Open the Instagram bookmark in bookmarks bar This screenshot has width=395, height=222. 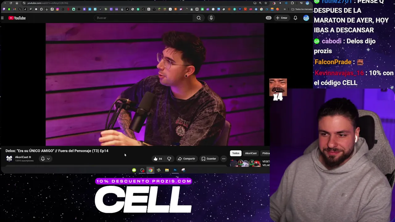click(57, 9)
